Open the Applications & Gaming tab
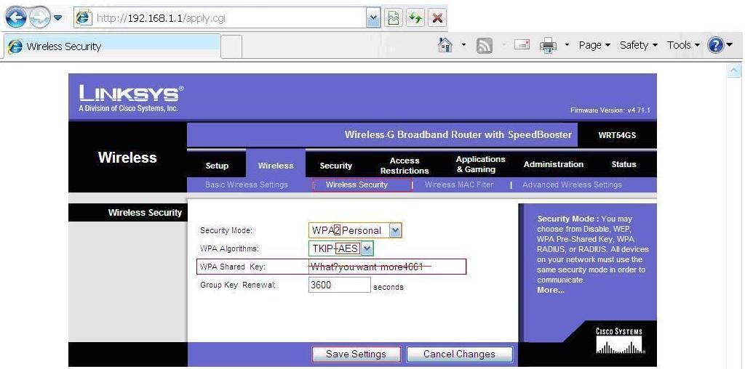Screen dimensions: 745x369 480,164
